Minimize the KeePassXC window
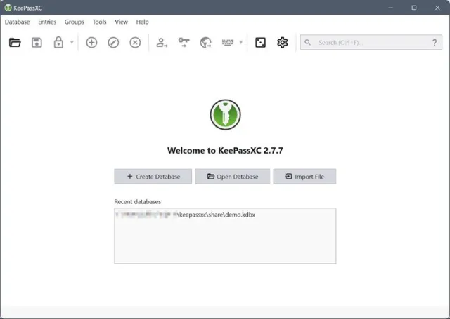Image resolution: width=450 pixels, height=319 pixels. (391, 8)
